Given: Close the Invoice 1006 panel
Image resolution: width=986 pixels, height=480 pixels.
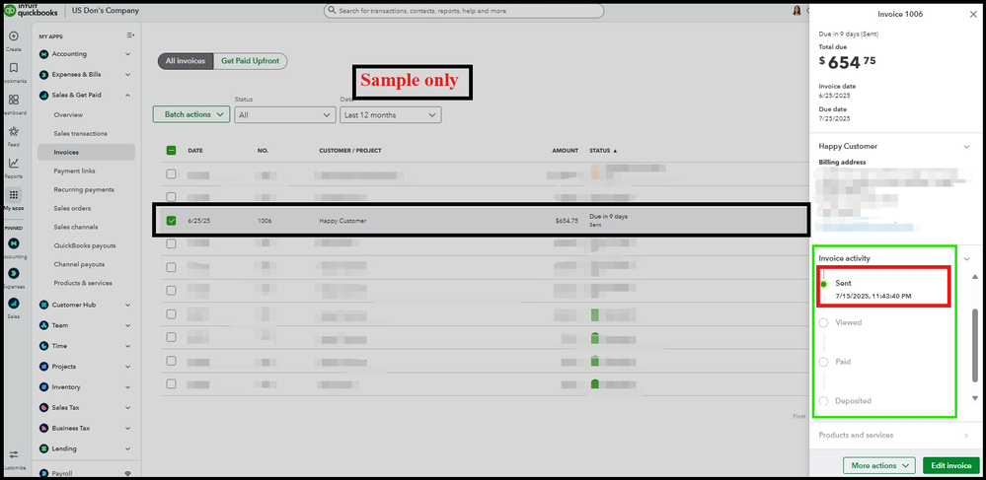Looking at the screenshot, I should [x=973, y=14].
